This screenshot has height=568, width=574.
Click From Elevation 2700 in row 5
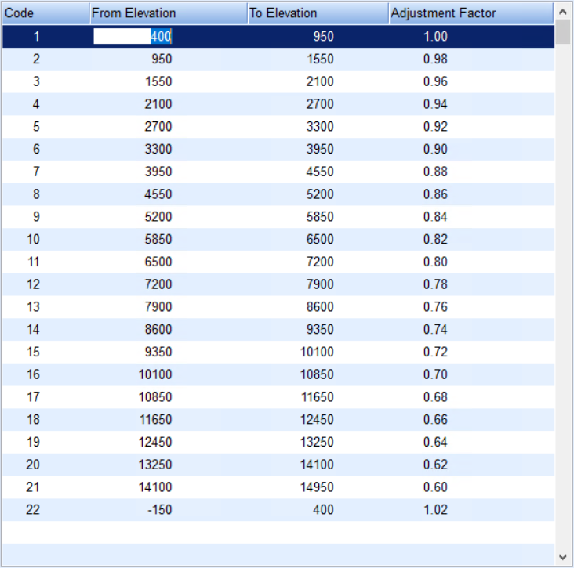[x=158, y=127]
